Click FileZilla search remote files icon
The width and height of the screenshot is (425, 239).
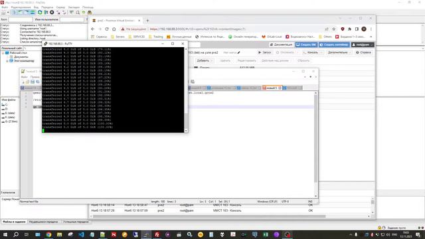click(x=78, y=13)
